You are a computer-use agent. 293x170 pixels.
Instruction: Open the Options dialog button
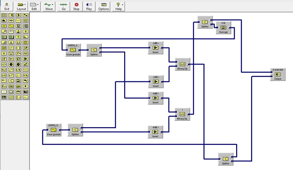[x=104, y=6]
